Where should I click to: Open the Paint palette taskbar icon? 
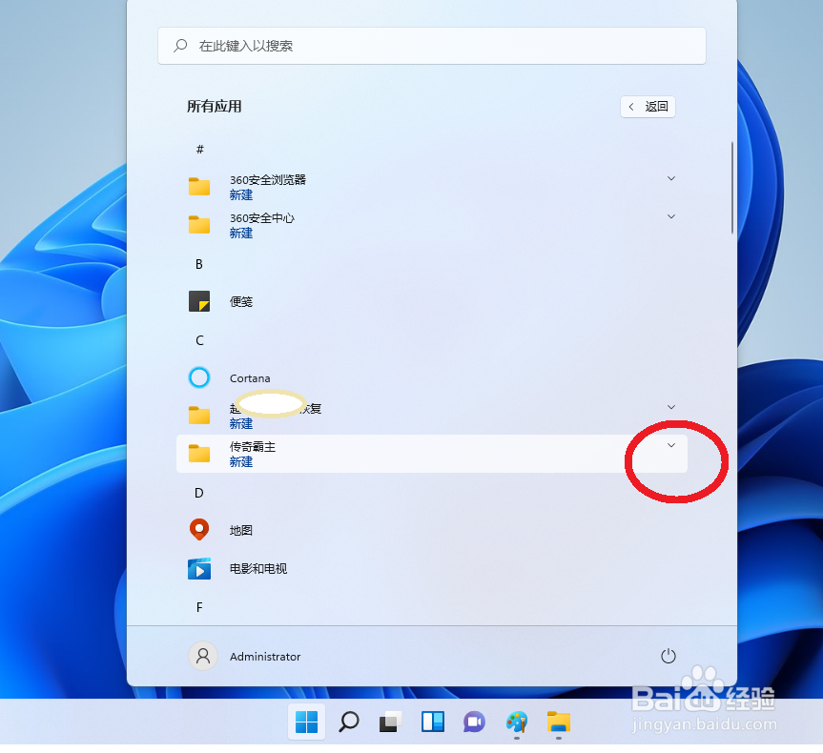point(517,722)
